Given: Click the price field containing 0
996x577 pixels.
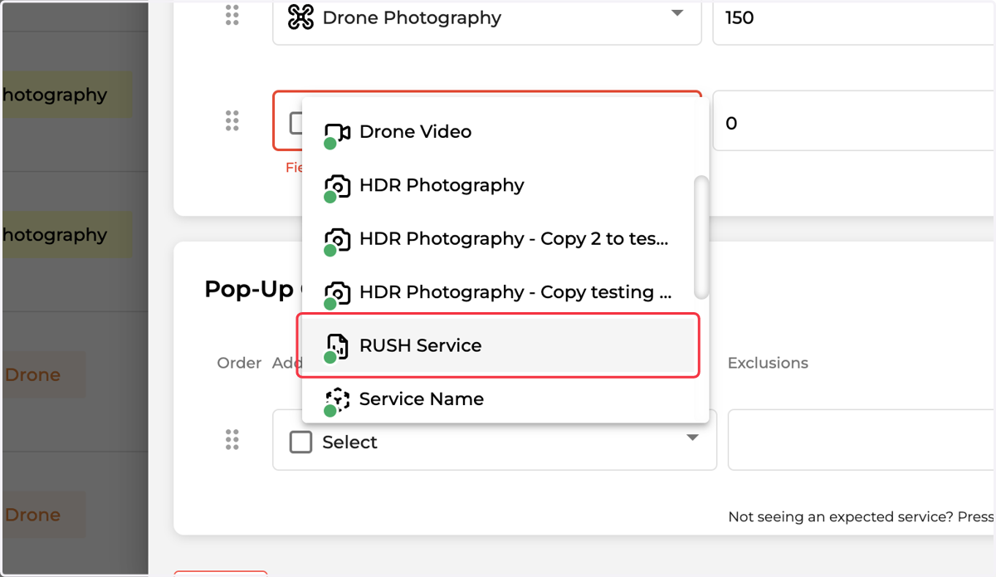Looking at the screenshot, I should click(854, 120).
